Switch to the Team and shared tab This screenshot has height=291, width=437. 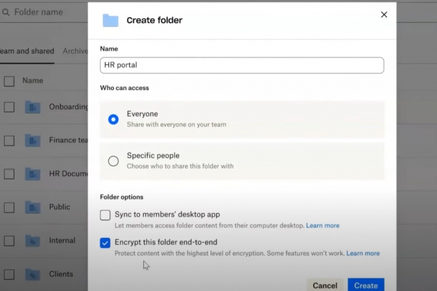tap(27, 51)
